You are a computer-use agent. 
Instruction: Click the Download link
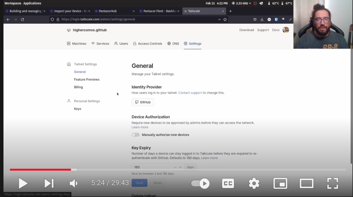pos(246,30)
